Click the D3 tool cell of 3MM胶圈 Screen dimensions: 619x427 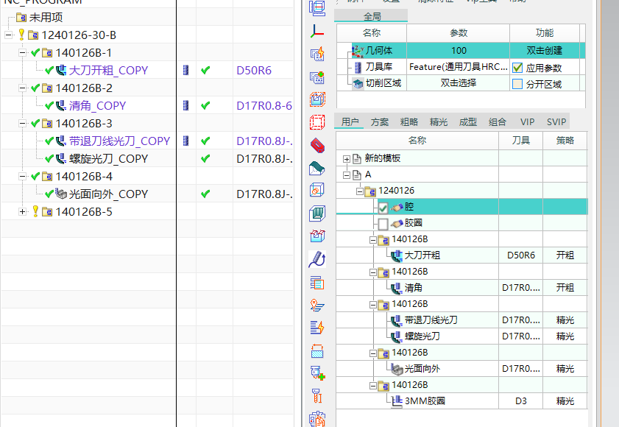point(520,401)
